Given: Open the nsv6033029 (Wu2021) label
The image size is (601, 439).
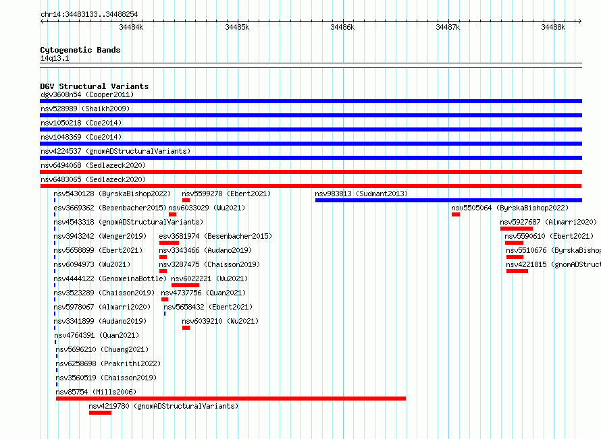Looking at the screenshot, I should [207, 208].
